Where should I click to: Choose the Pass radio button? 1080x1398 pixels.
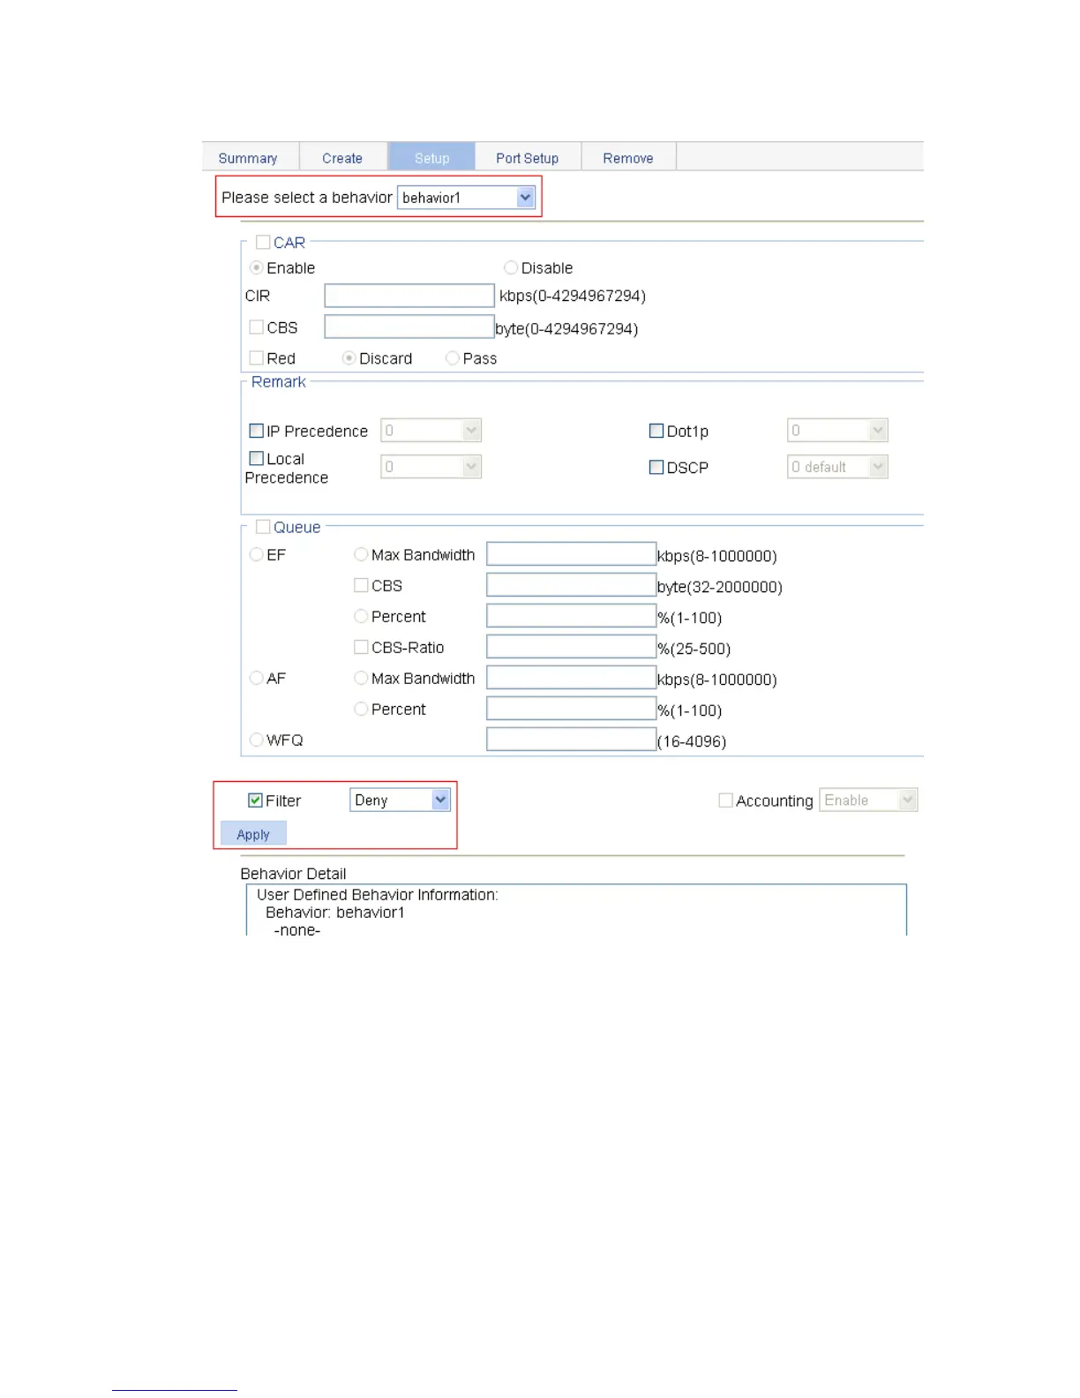point(453,358)
